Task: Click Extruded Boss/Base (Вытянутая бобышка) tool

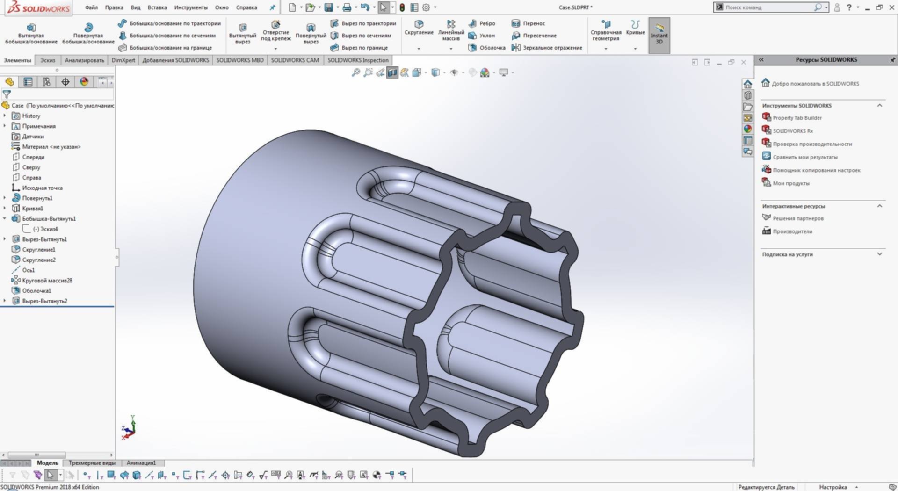Action: click(31, 33)
